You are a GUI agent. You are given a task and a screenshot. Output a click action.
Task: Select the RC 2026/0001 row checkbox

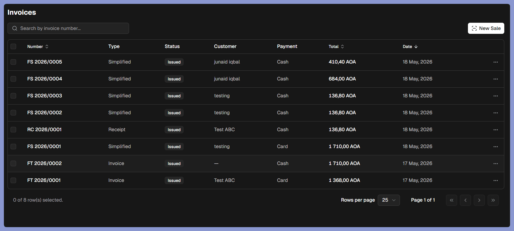click(x=13, y=130)
